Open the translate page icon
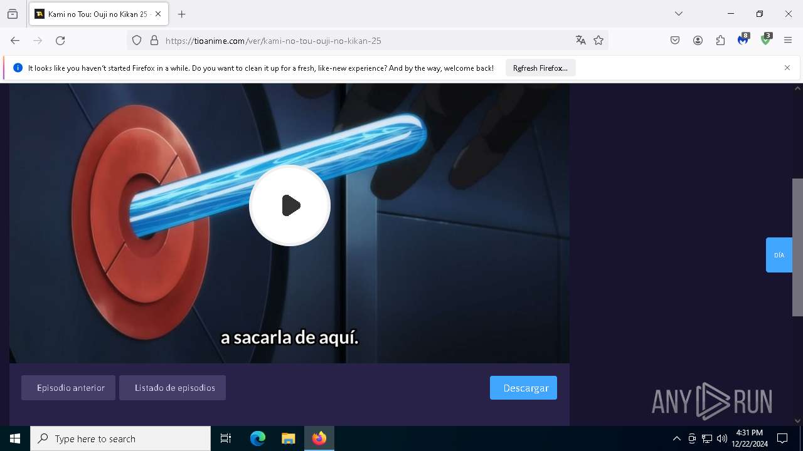 click(x=581, y=41)
